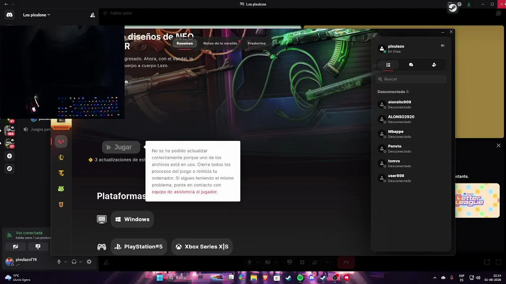Share your screen in Discord voice panel
The height and width of the screenshot is (284, 506).
point(38,247)
